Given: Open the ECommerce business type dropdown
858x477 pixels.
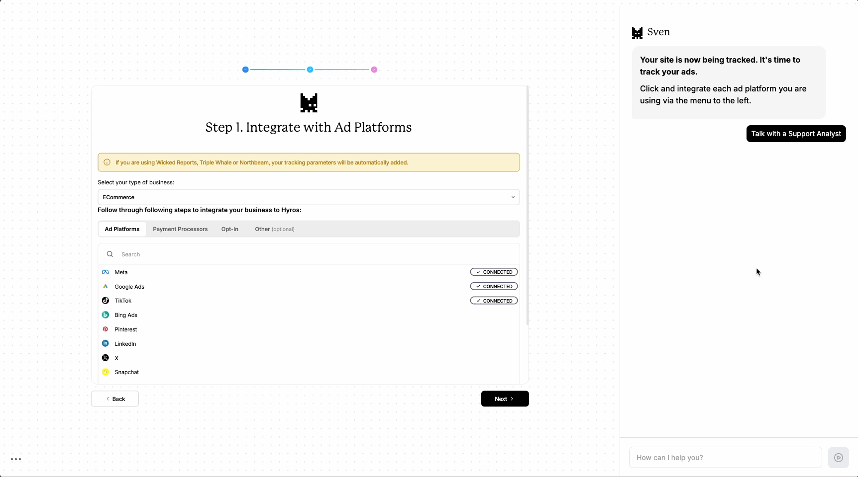Looking at the screenshot, I should tap(309, 197).
